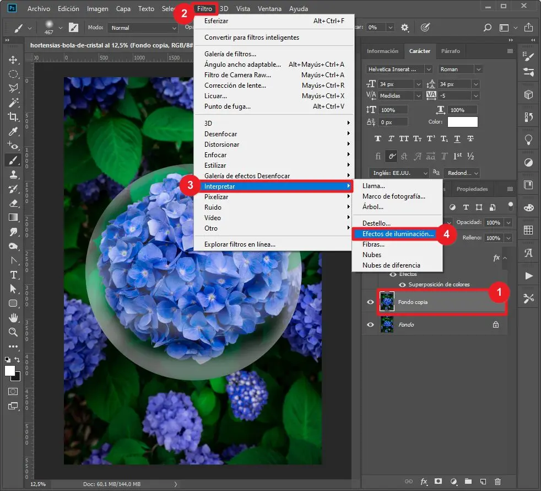The image size is (541, 491).
Task: Click the white text Color swatch
Action: pos(462,122)
